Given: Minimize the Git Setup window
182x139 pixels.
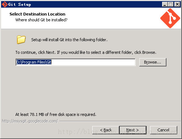Looking at the screenshot, I should (x=165, y=4).
